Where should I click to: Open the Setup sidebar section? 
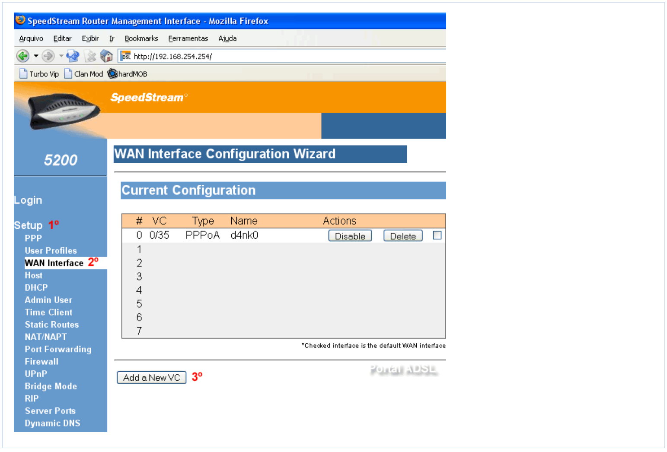(x=28, y=225)
